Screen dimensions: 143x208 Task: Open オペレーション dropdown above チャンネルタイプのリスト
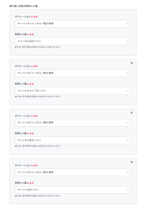coord(73,73)
